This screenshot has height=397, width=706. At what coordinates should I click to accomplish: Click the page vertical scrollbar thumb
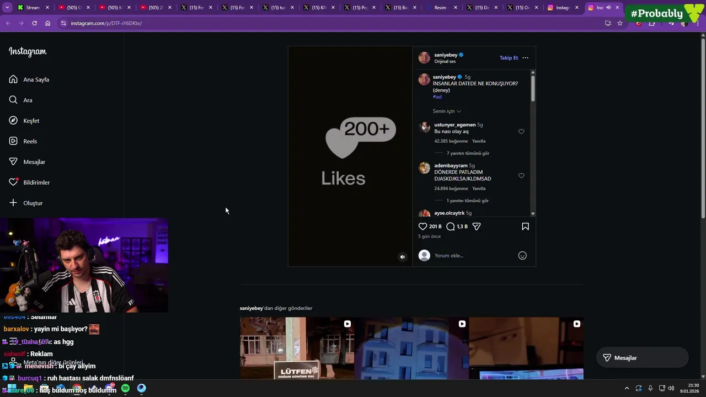703,127
